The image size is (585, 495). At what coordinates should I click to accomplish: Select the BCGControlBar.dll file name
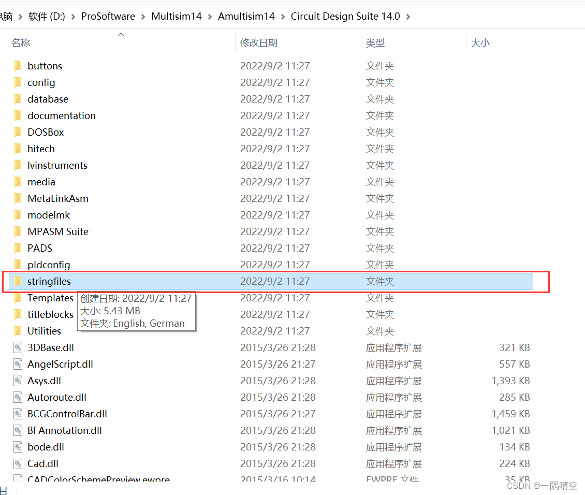(x=67, y=414)
